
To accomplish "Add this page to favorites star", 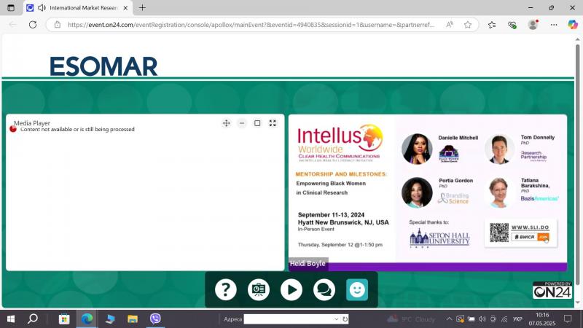I will (468, 25).
